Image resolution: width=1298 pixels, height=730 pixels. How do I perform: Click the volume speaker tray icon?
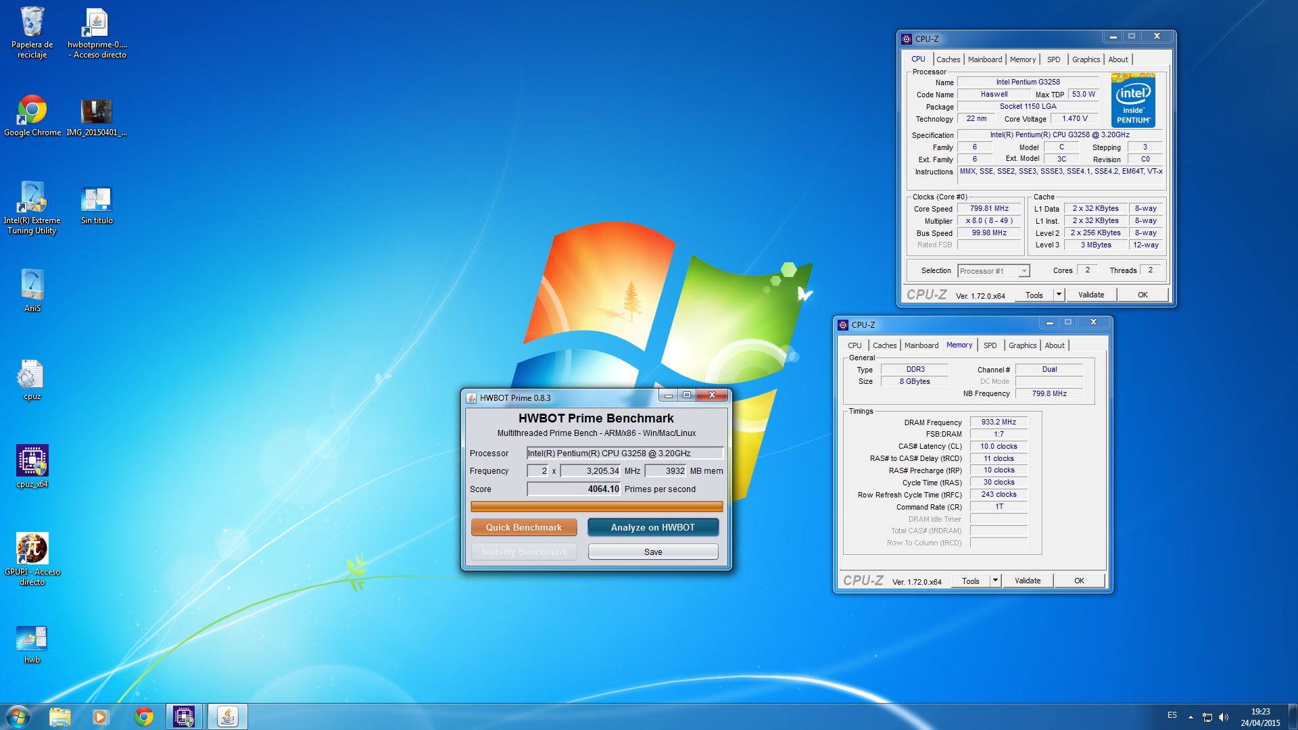pyautogui.click(x=1224, y=717)
